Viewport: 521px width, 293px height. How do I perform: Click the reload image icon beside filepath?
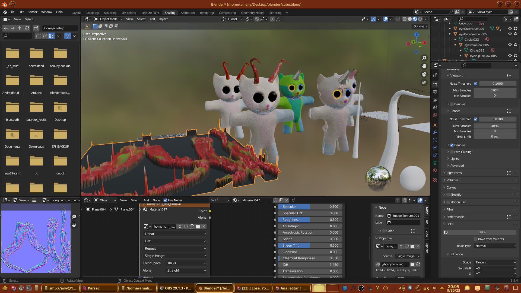tap(418, 264)
